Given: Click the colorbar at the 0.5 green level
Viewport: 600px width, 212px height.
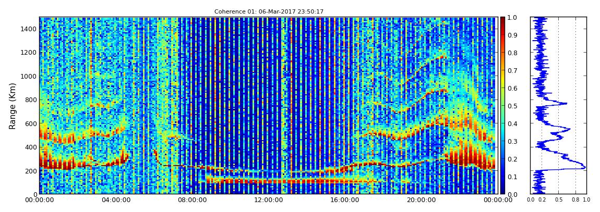Looking at the screenshot, I should pyautogui.click(x=502, y=106).
